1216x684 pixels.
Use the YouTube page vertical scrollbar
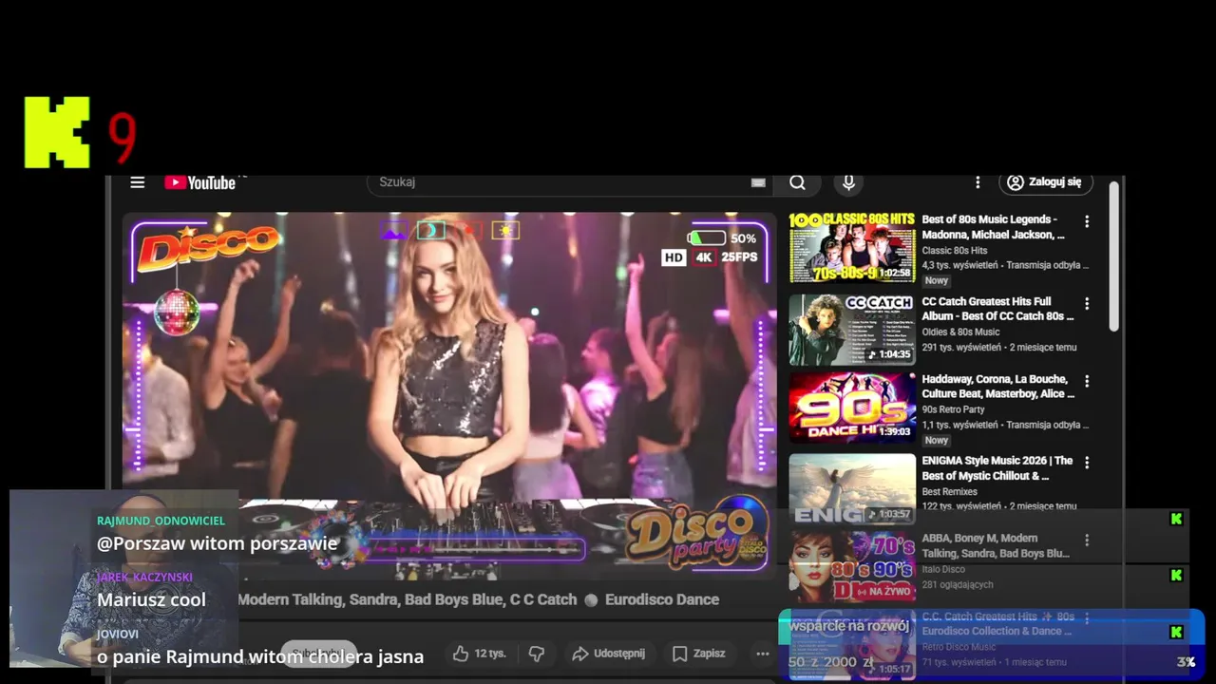pos(1114,256)
